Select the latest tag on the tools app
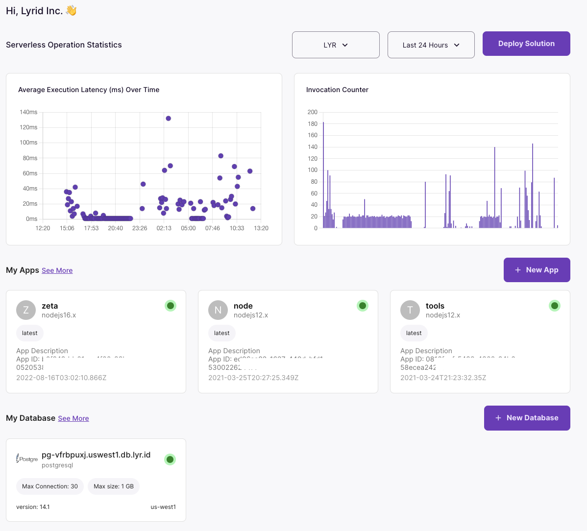Image resolution: width=587 pixels, height=531 pixels. click(x=414, y=333)
